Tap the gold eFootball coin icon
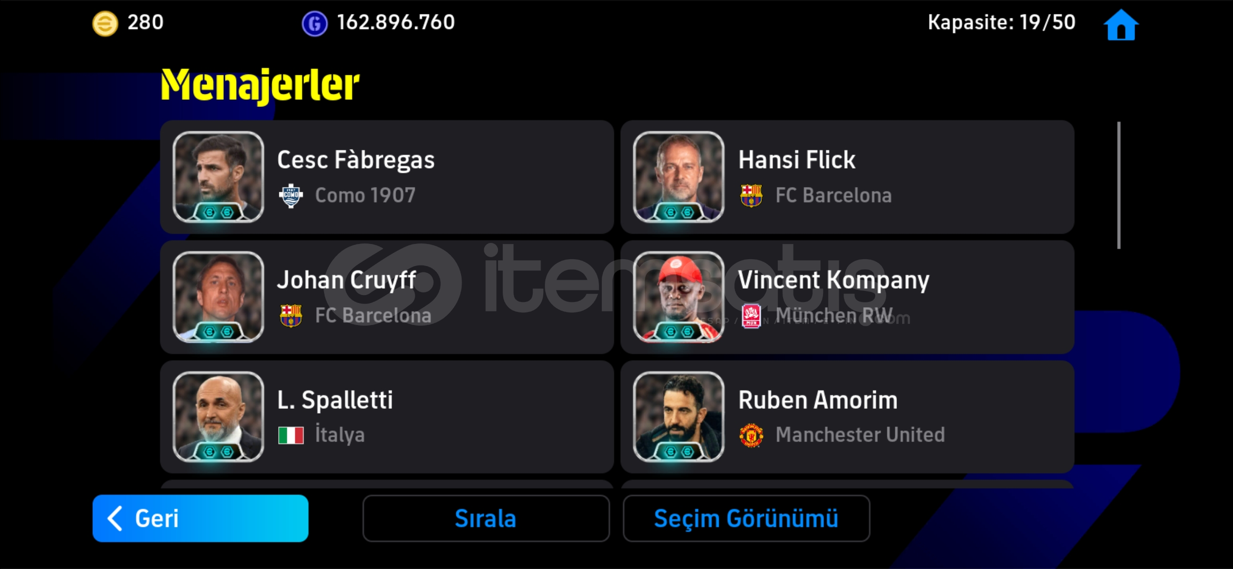This screenshot has width=1233, height=569. 105,24
